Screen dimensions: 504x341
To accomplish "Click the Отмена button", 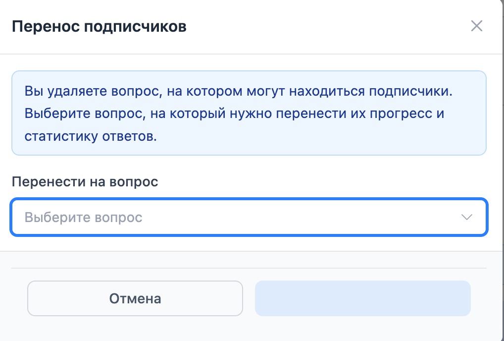I will pyautogui.click(x=135, y=298).
